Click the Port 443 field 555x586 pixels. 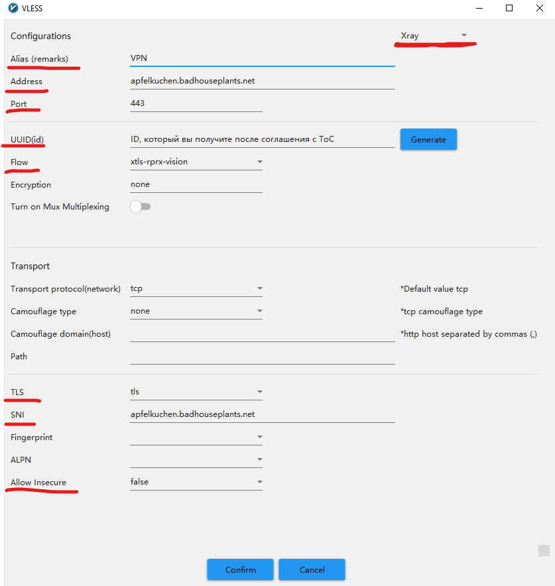[x=196, y=103]
